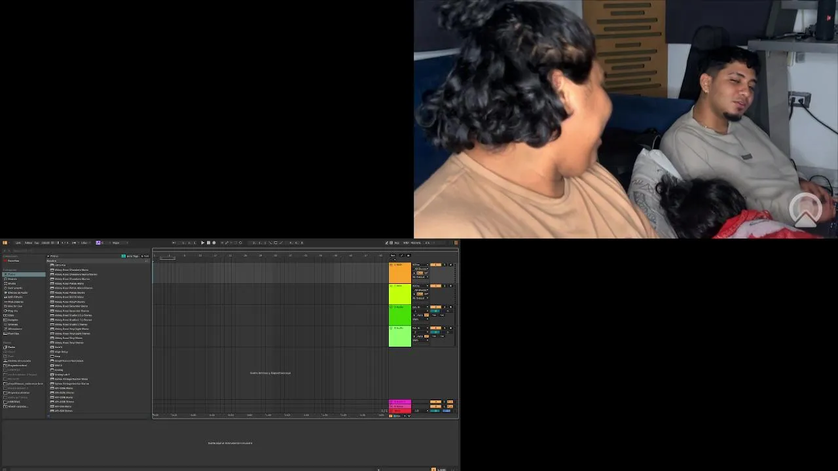The image size is (838, 471).
Task: Open the Clips category in browser
Action: point(24,315)
